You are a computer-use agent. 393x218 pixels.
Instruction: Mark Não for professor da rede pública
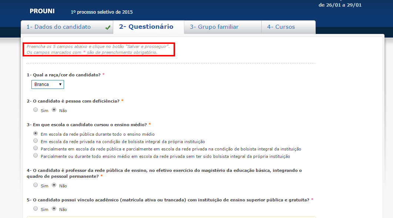[x=54, y=185]
